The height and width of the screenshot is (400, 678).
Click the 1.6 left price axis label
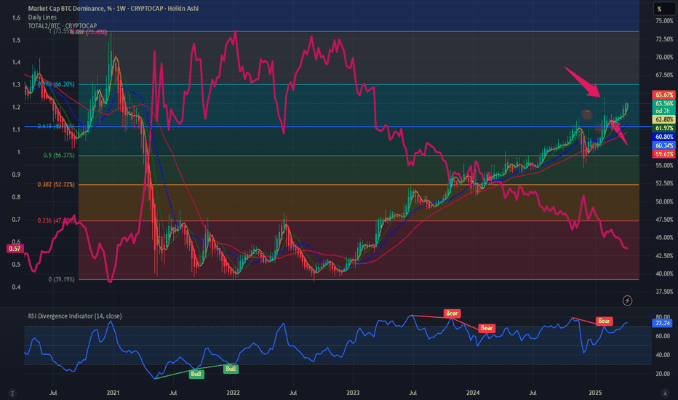(17, 17)
